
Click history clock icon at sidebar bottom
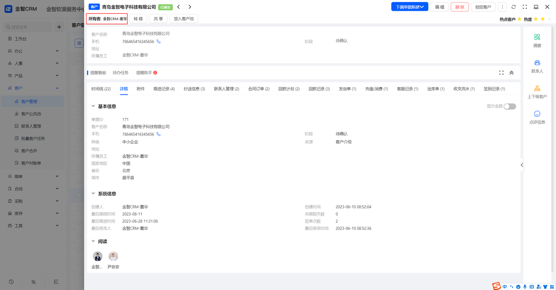click(11, 282)
